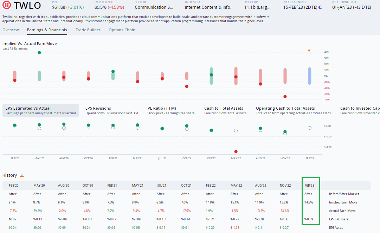
Task: Click the FEB'23 history column header
Action: pos(309,186)
